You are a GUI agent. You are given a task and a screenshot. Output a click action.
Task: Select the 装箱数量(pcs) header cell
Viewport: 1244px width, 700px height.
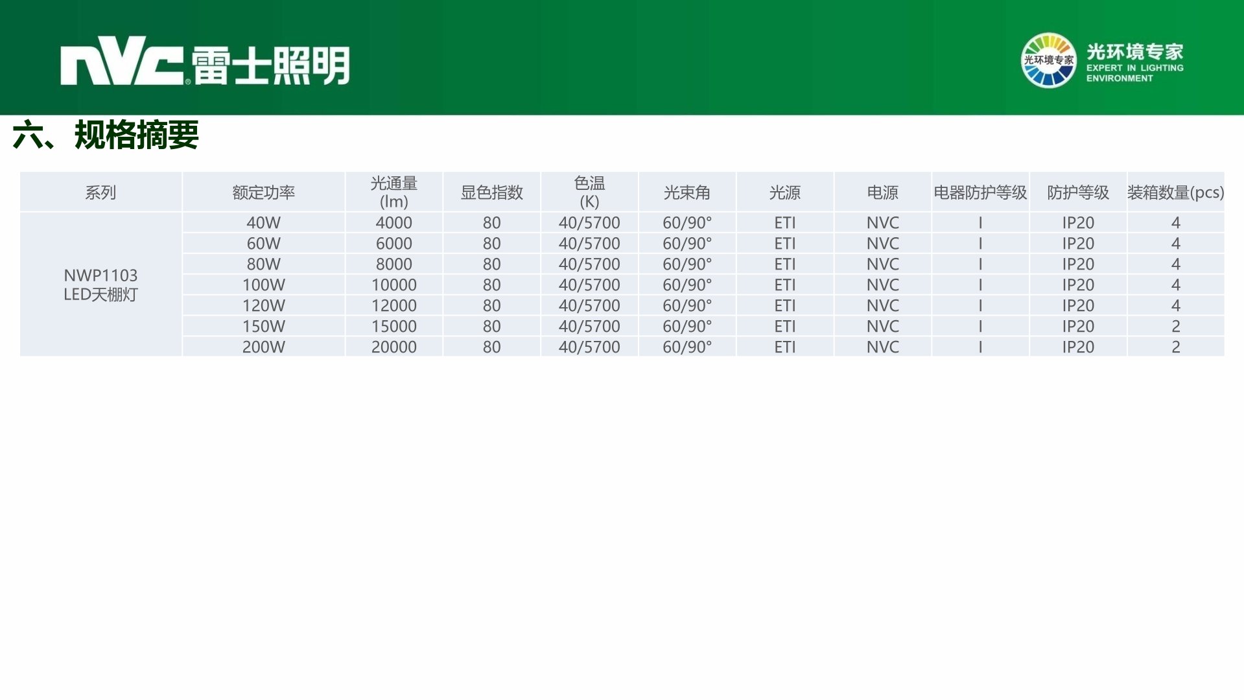click(1175, 192)
